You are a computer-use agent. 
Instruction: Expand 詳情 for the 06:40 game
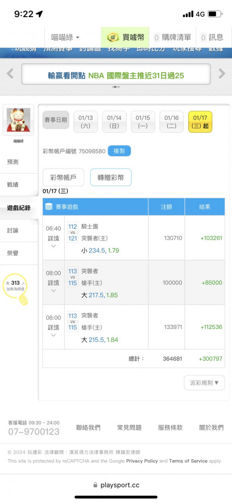click(x=54, y=242)
